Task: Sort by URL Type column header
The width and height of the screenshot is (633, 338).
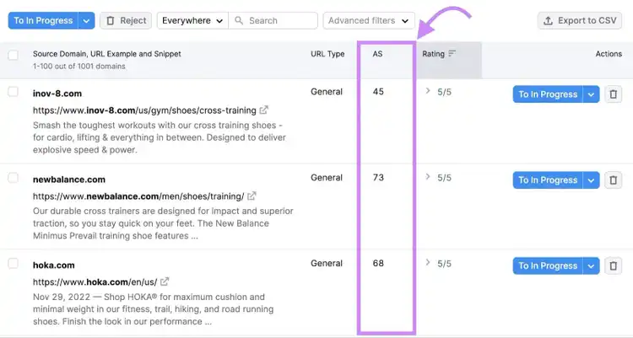Action: (327, 54)
